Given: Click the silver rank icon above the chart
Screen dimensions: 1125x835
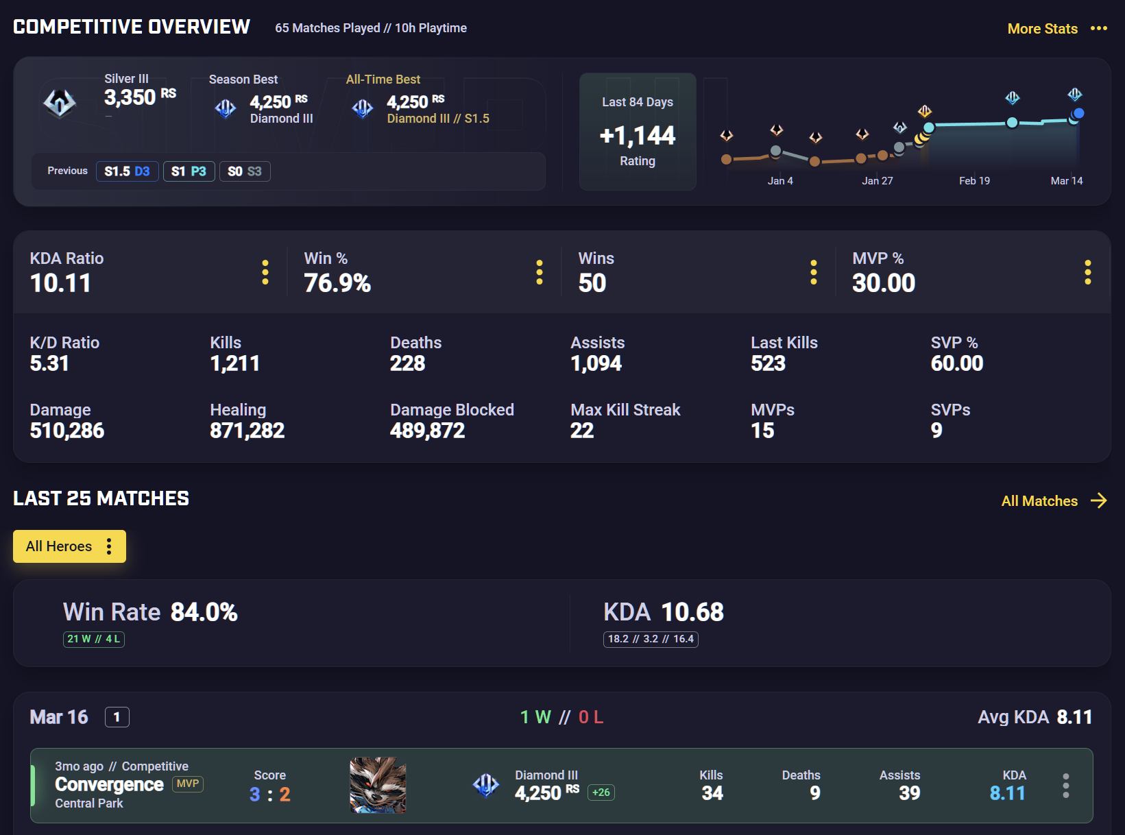Looking at the screenshot, I should [900, 128].
